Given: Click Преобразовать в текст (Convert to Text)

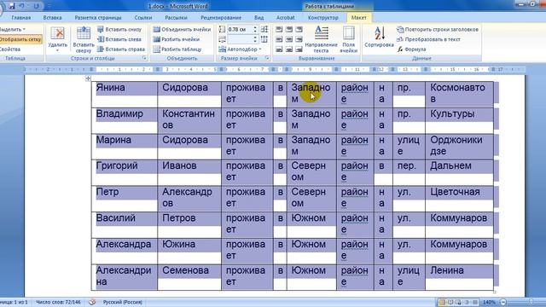Looking at the screenshot, I should (428, 39).
